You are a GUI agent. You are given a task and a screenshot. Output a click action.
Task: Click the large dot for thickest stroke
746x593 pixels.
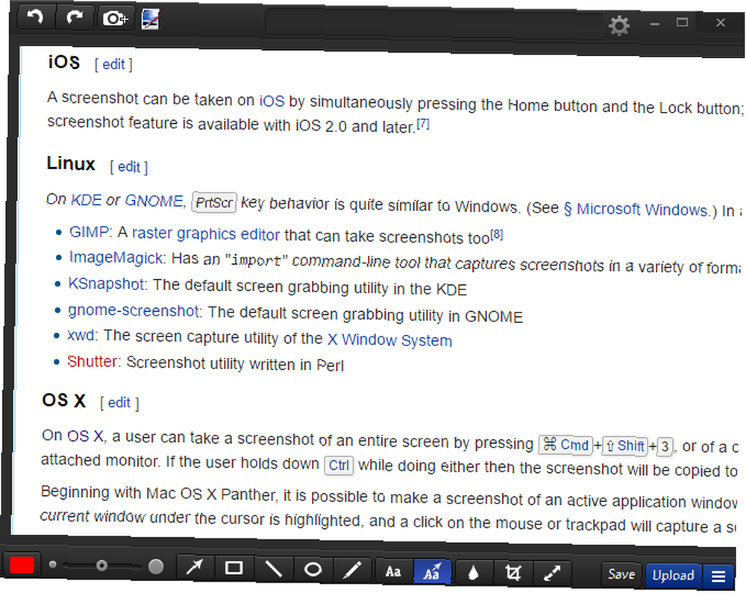coord(156,566)
